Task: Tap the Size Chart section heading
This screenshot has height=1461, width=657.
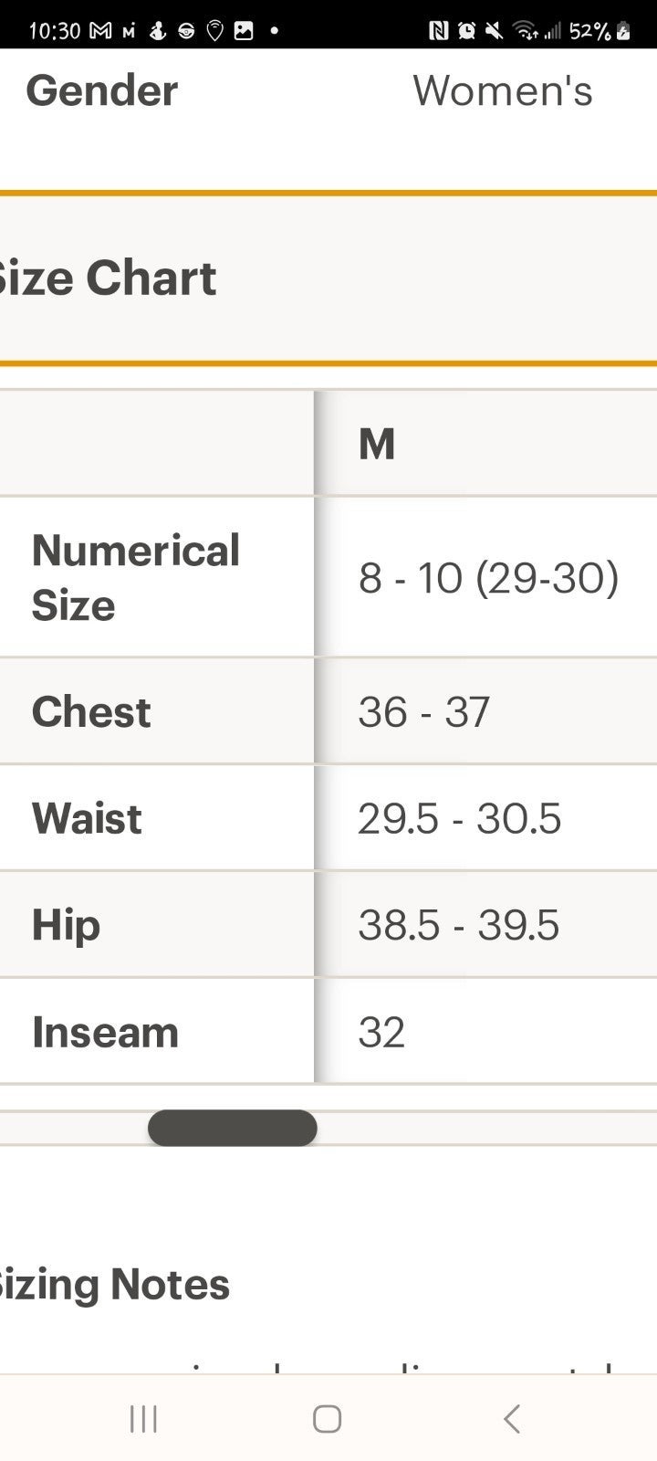Action: click(108, 278)
